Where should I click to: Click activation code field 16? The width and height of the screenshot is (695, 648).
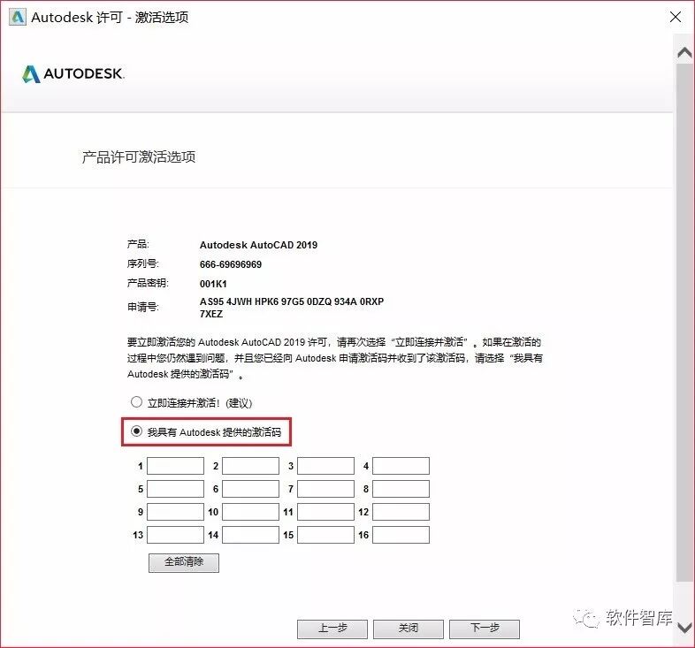tap(401, 535)
